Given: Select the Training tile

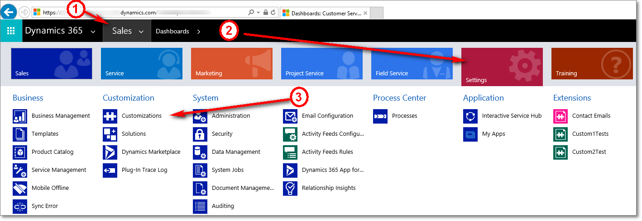Looking at the screenshot, I should click(x=592, y=64).
